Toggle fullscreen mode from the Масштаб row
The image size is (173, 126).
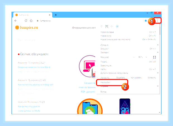coord(155,57)
